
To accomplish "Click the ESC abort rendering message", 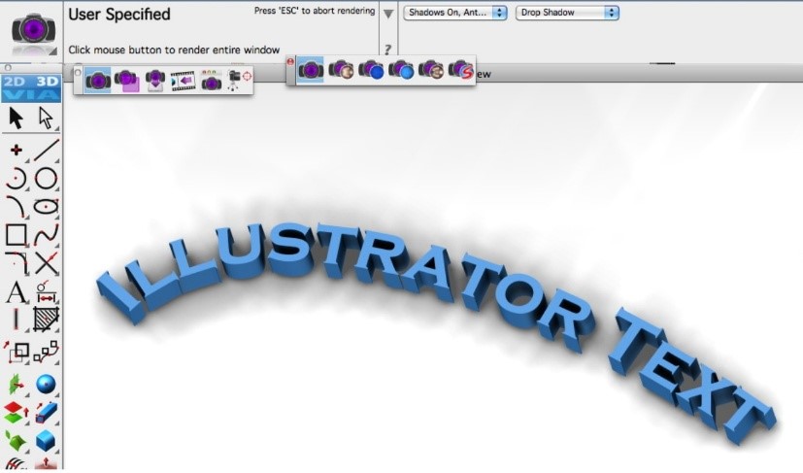I will tap(315, 11).
